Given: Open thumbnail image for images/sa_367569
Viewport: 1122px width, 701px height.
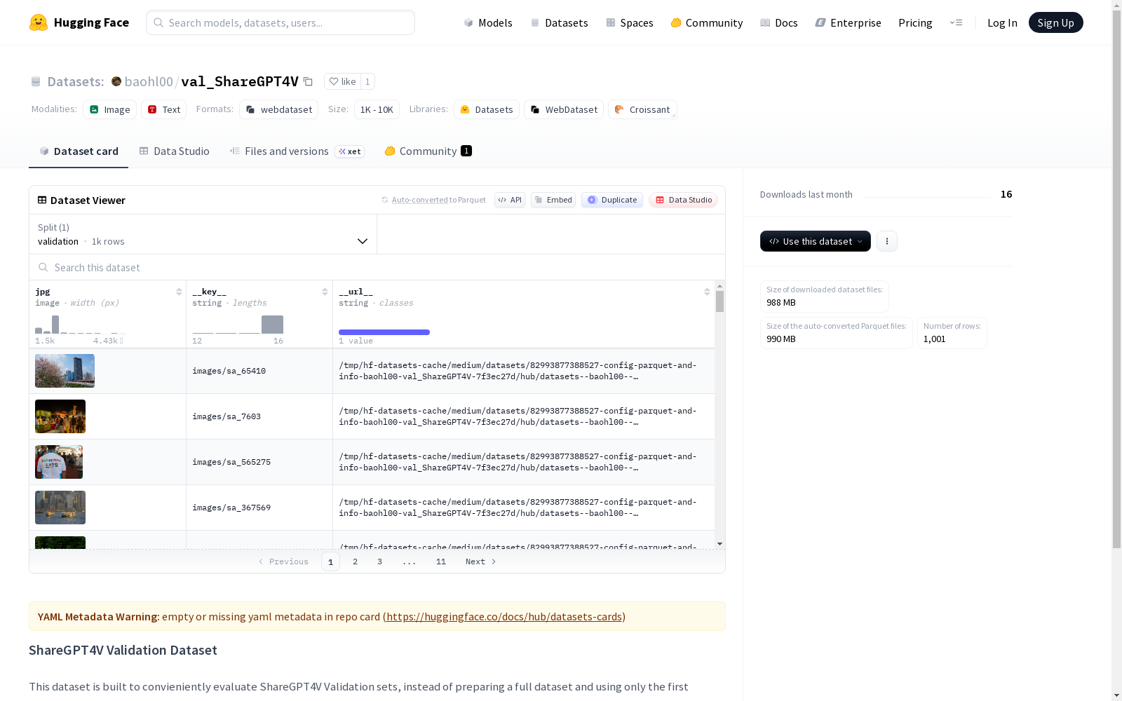Looking at the screenshot, I should pyautogui.click(x=60, y=508).
